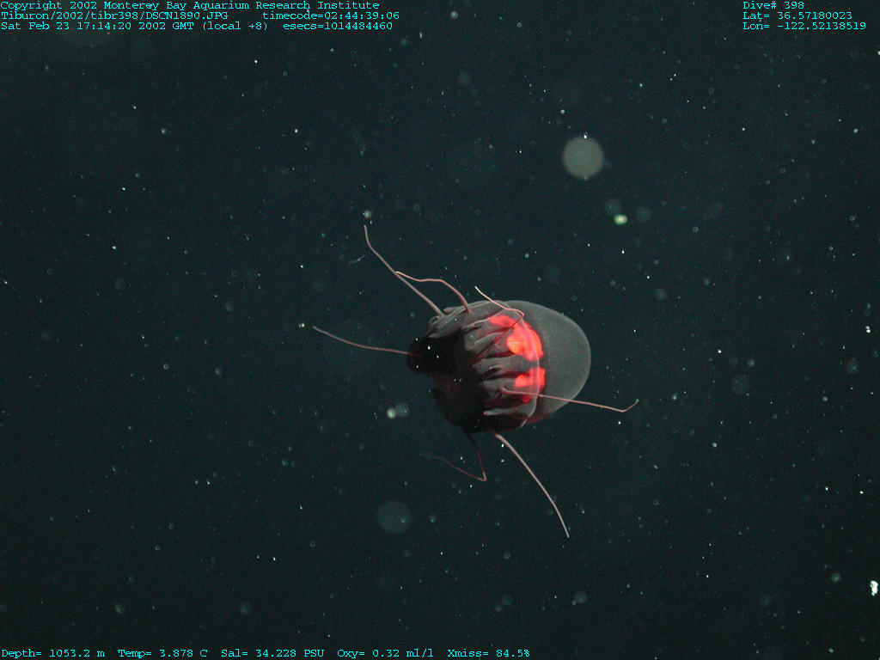Click the tip of the uppermost tentacle
The height and width of the screenshot is (660, 880).
[365, 227]
